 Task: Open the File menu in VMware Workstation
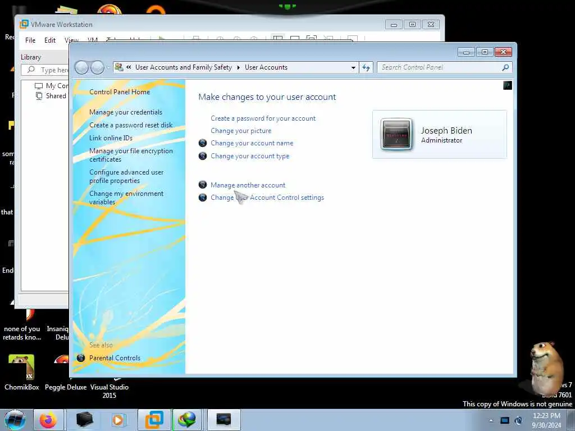30,40
